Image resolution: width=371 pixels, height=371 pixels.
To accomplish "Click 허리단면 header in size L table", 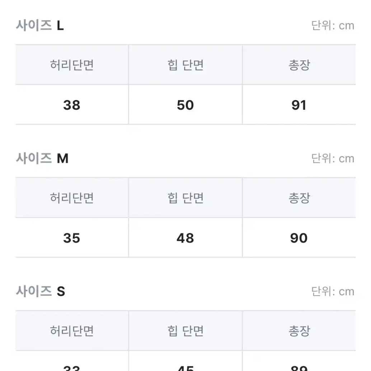I will [72, 65].
